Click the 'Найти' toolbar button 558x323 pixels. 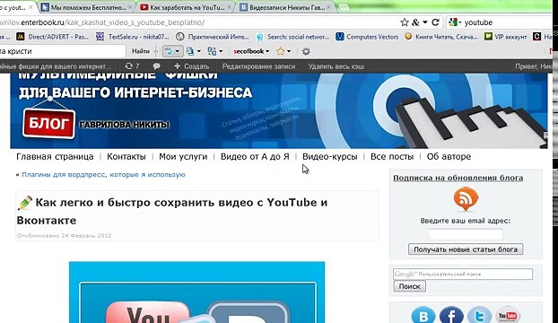tap(141, 51)
